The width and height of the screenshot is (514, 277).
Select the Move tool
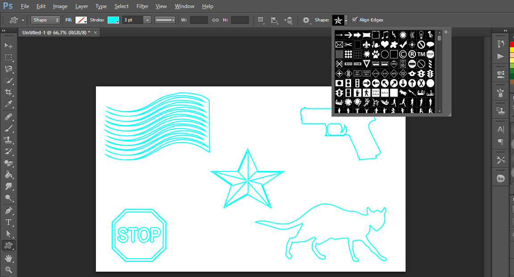point(8,45)
